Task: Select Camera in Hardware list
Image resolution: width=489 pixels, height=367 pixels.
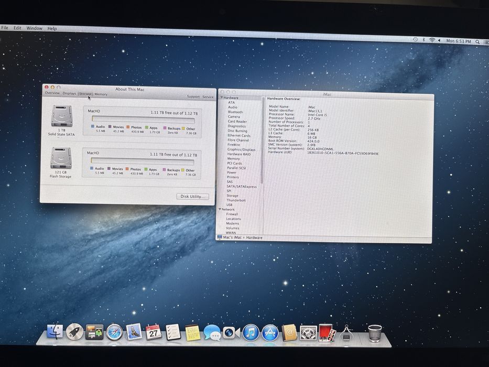Action: pos(234,116)
